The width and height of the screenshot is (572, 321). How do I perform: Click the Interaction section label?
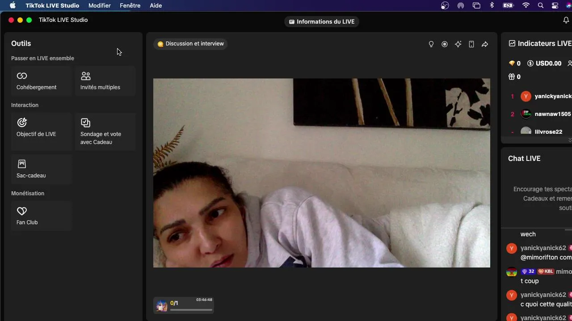pos(25,105)
